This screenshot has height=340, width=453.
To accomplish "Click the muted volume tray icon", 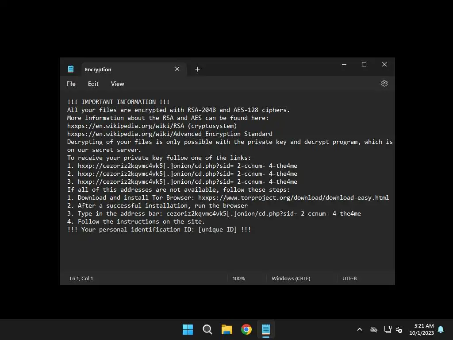I will 399,329.
